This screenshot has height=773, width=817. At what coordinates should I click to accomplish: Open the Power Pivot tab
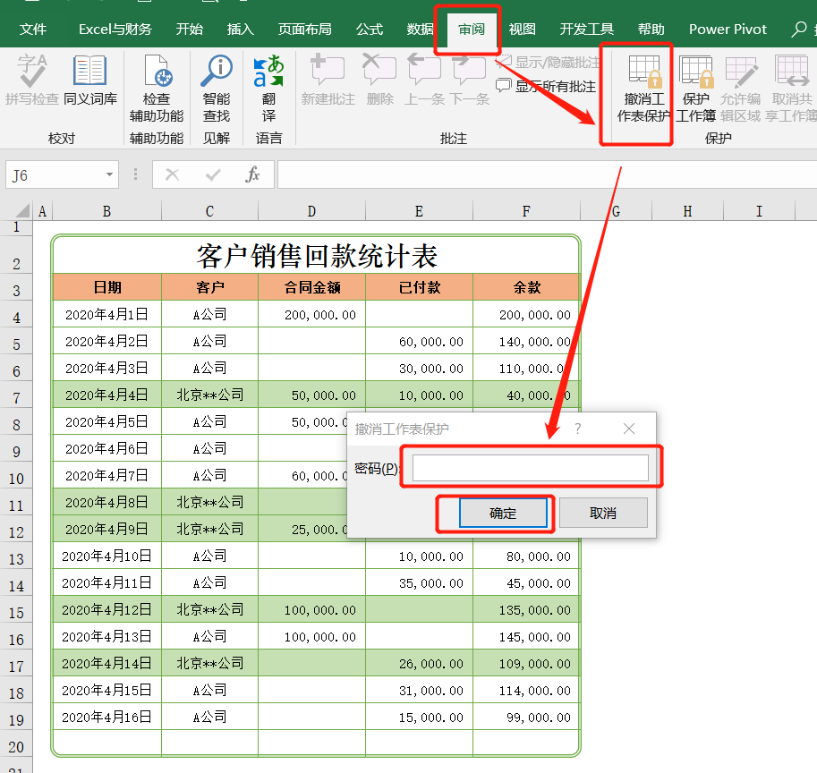728,30
